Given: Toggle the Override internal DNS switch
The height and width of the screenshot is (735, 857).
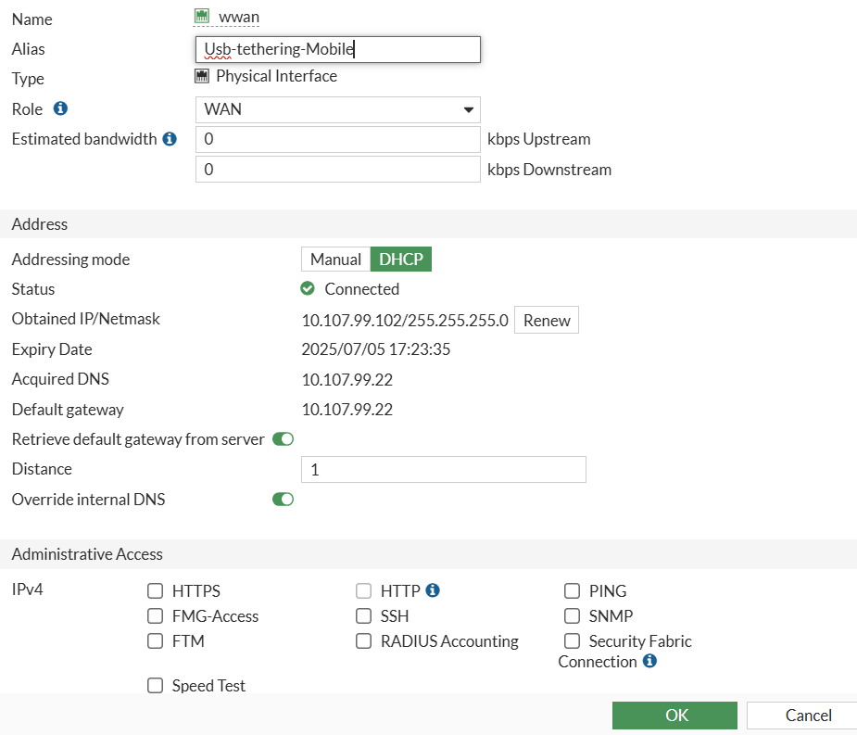Looking at the screenshot, I should [x=283, y=500].
